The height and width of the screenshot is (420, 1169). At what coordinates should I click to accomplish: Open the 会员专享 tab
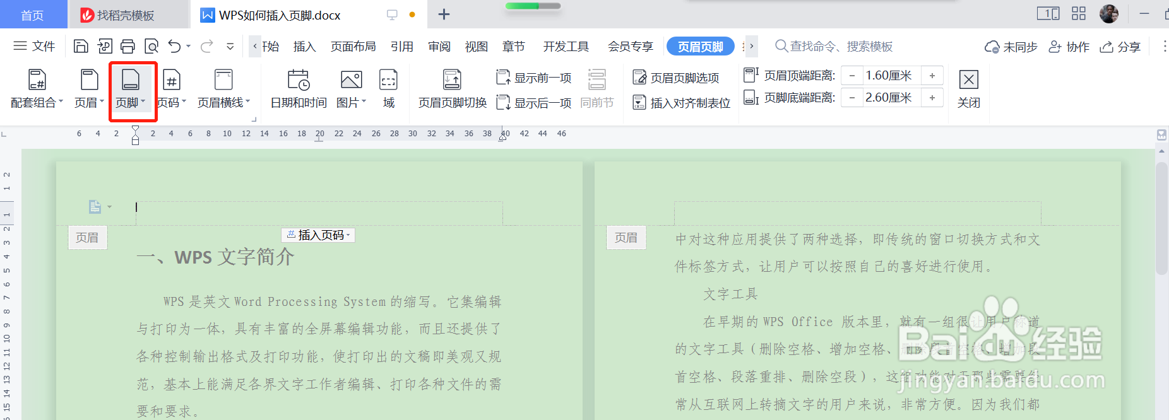point(631,47)
